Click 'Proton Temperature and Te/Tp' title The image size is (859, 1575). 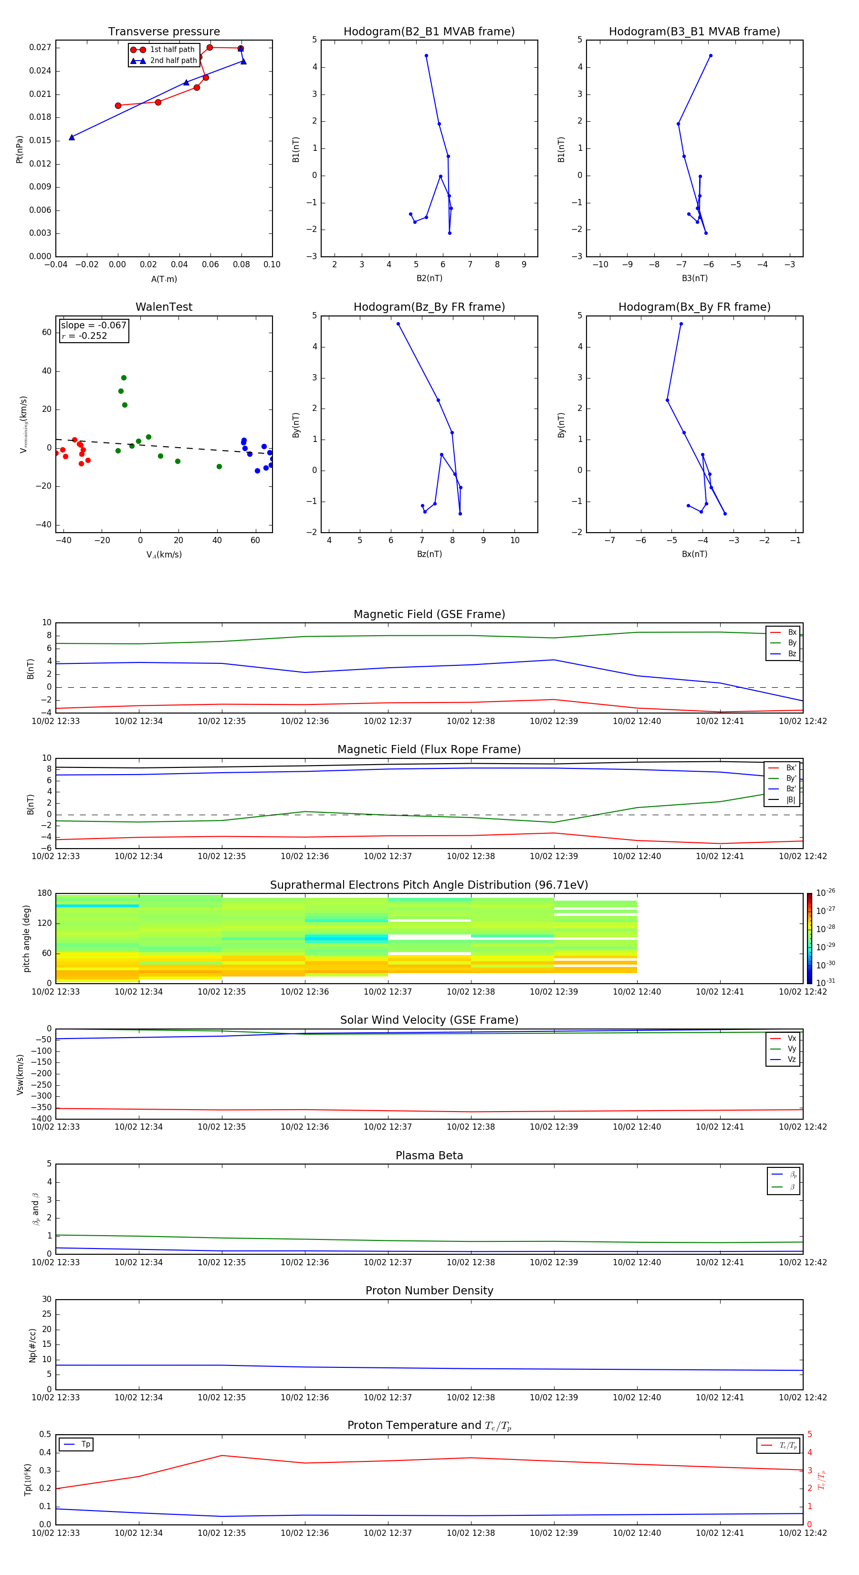point(429,1426)
